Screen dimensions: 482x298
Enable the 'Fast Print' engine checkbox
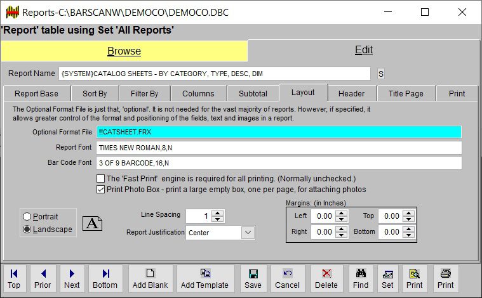click(101, 179)
